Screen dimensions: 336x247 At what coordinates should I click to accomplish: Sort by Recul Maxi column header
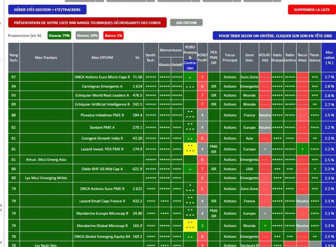(302, 58)
